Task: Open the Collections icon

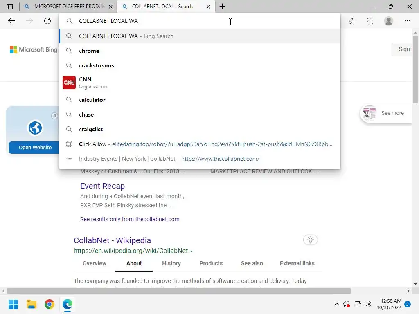Action: pyautogui.click(x=370, y=21)
